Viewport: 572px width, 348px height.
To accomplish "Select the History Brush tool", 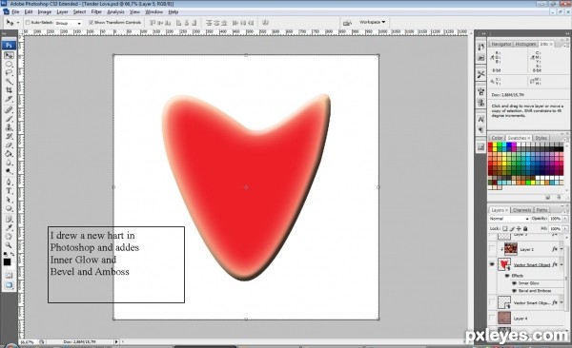I will click(x=9, y=136).
